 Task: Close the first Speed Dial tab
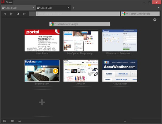point(33,8)
